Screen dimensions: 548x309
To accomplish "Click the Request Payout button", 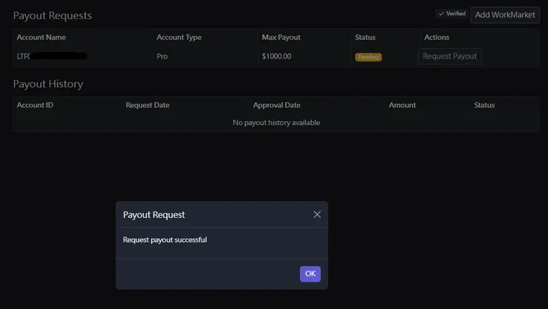I will 450,56.
